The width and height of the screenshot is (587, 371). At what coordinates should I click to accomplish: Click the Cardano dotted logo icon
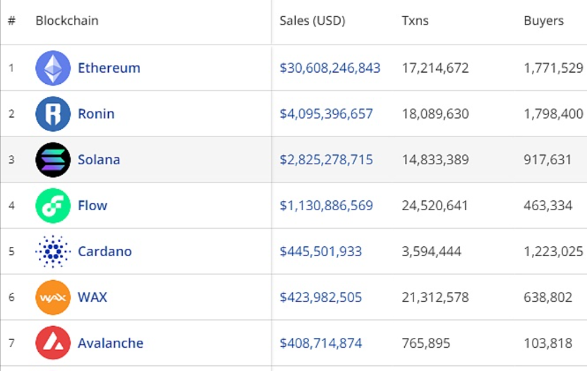[53, 252]
